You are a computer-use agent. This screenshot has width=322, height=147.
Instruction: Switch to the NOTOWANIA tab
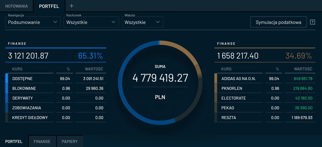(17, 6)
